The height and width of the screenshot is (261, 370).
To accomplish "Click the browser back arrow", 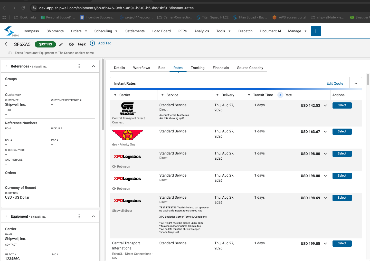I will pos(5,8).
